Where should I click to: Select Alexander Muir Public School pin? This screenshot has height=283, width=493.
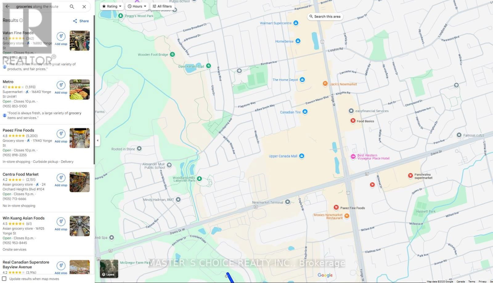coord(169,165)
